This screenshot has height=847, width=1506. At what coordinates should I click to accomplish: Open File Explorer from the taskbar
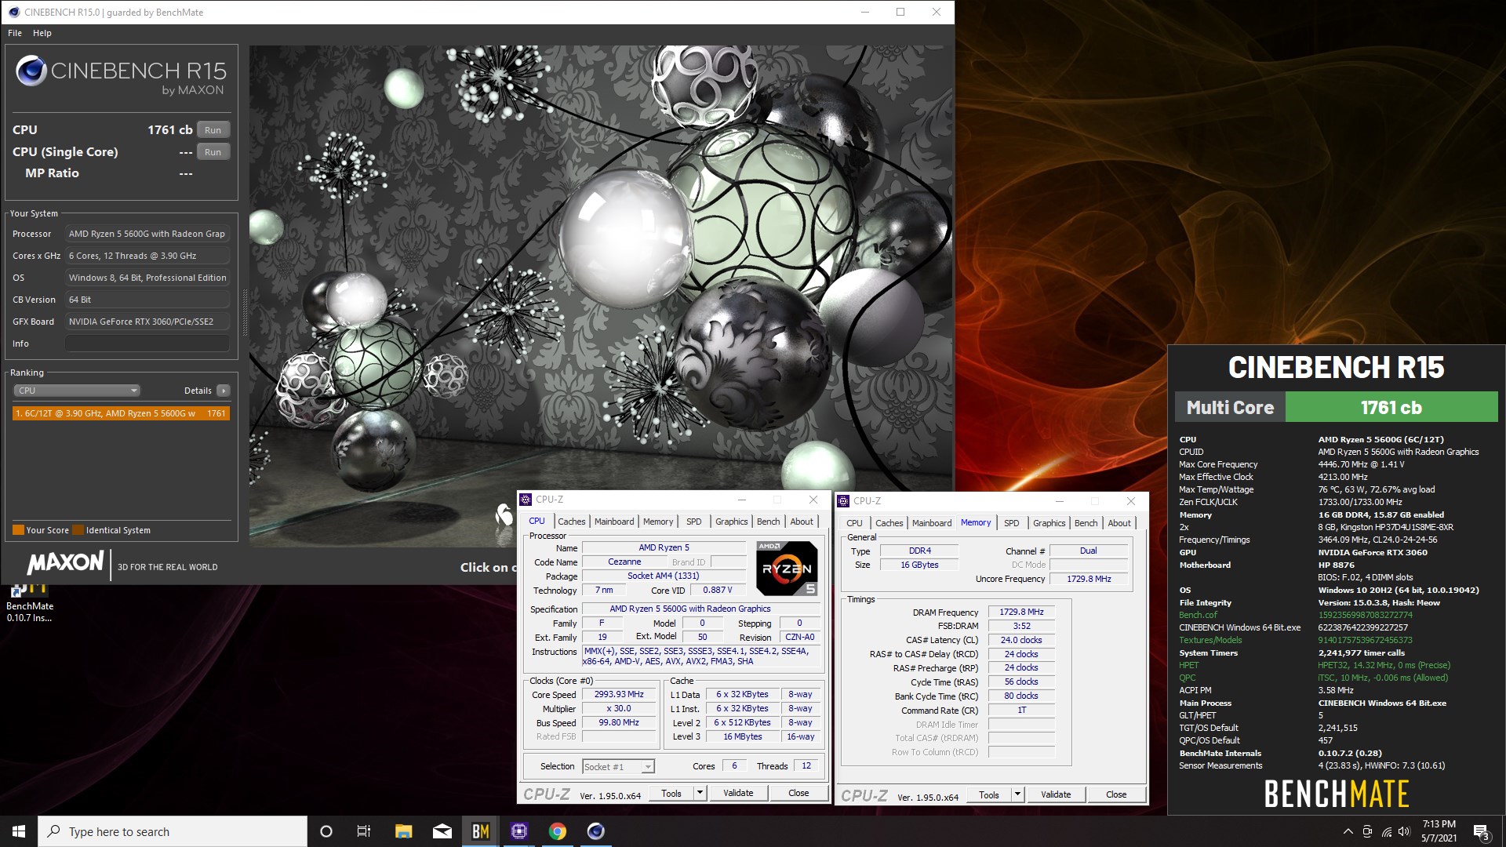(403, 831)
